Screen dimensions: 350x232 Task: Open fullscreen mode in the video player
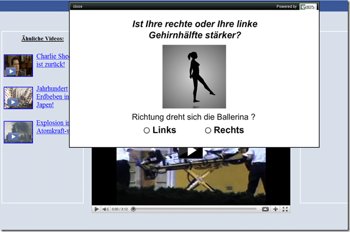[x=285, y=209]
